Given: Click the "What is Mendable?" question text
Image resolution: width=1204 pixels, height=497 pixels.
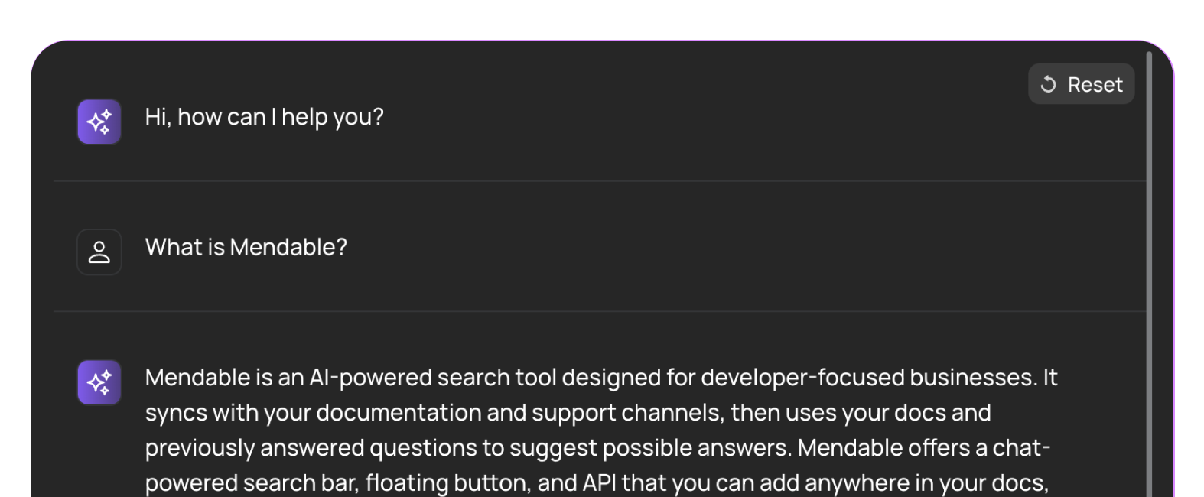Looking at the screenshot, I should (246, 247).
